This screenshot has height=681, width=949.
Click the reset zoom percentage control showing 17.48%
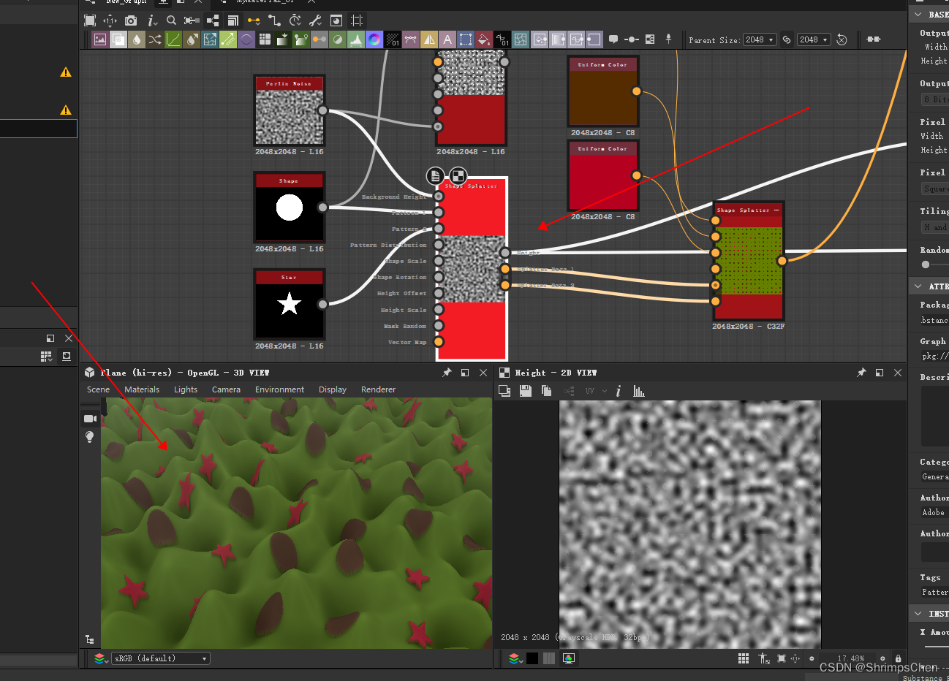[851, 657]
